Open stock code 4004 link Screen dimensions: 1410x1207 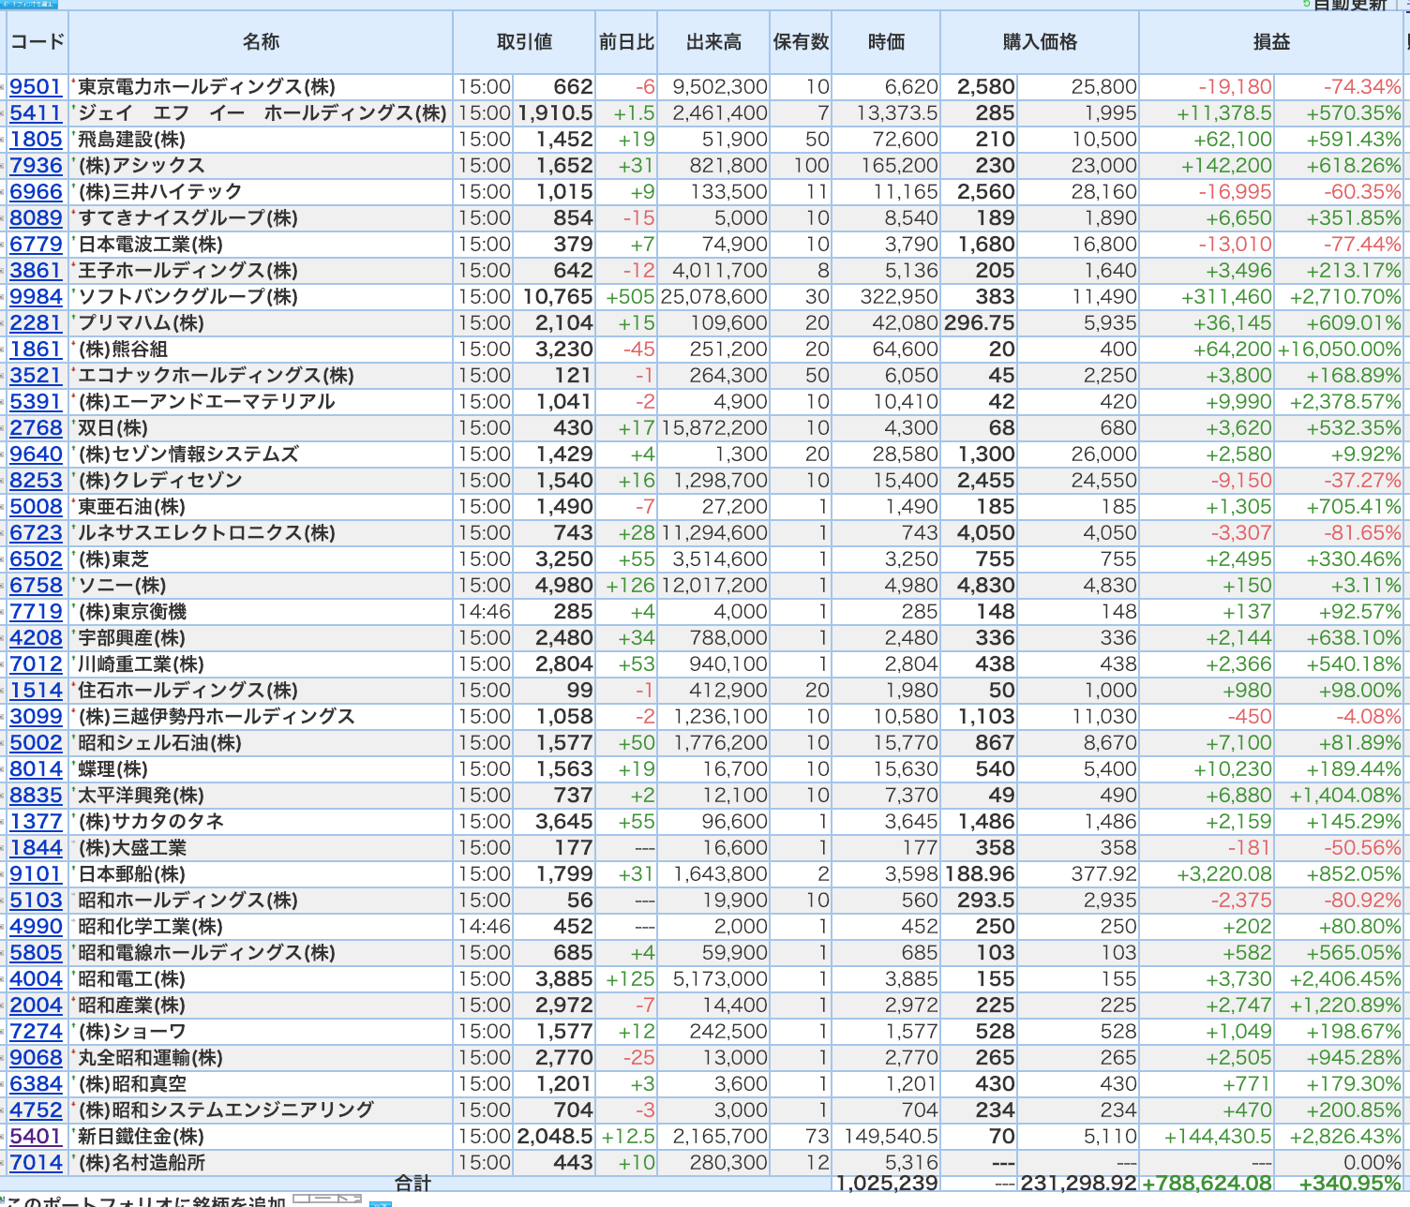[x=36, y=979]
